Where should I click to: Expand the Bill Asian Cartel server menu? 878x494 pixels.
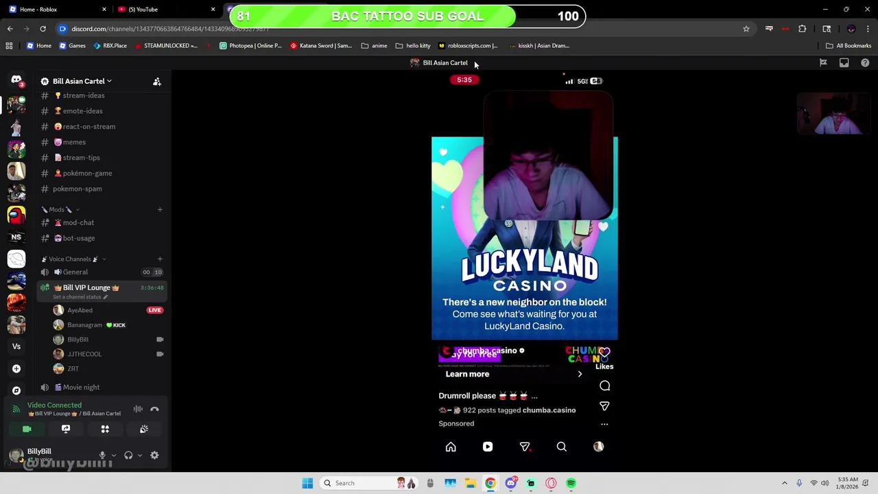tap(82, 81)
